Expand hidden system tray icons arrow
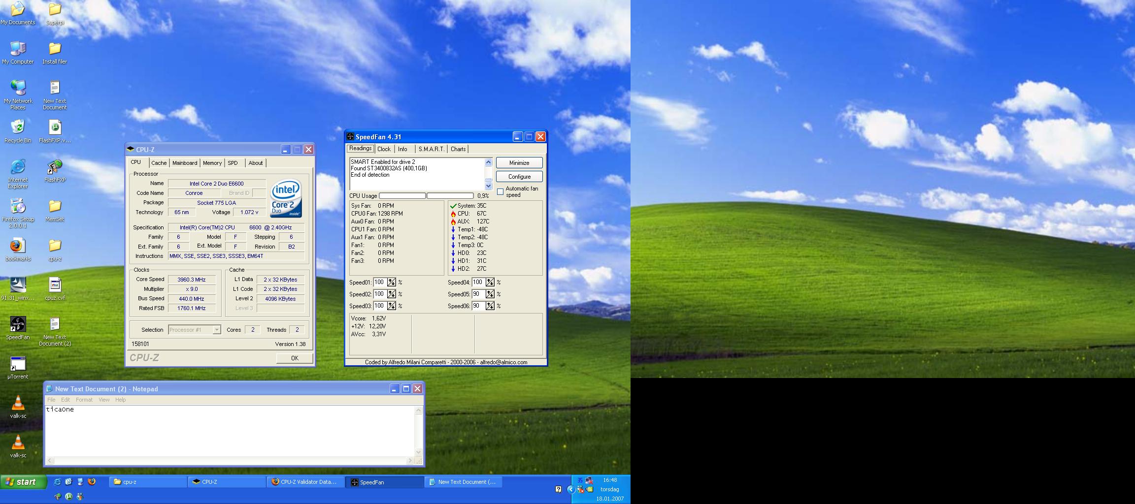 (x=570, y=489)
